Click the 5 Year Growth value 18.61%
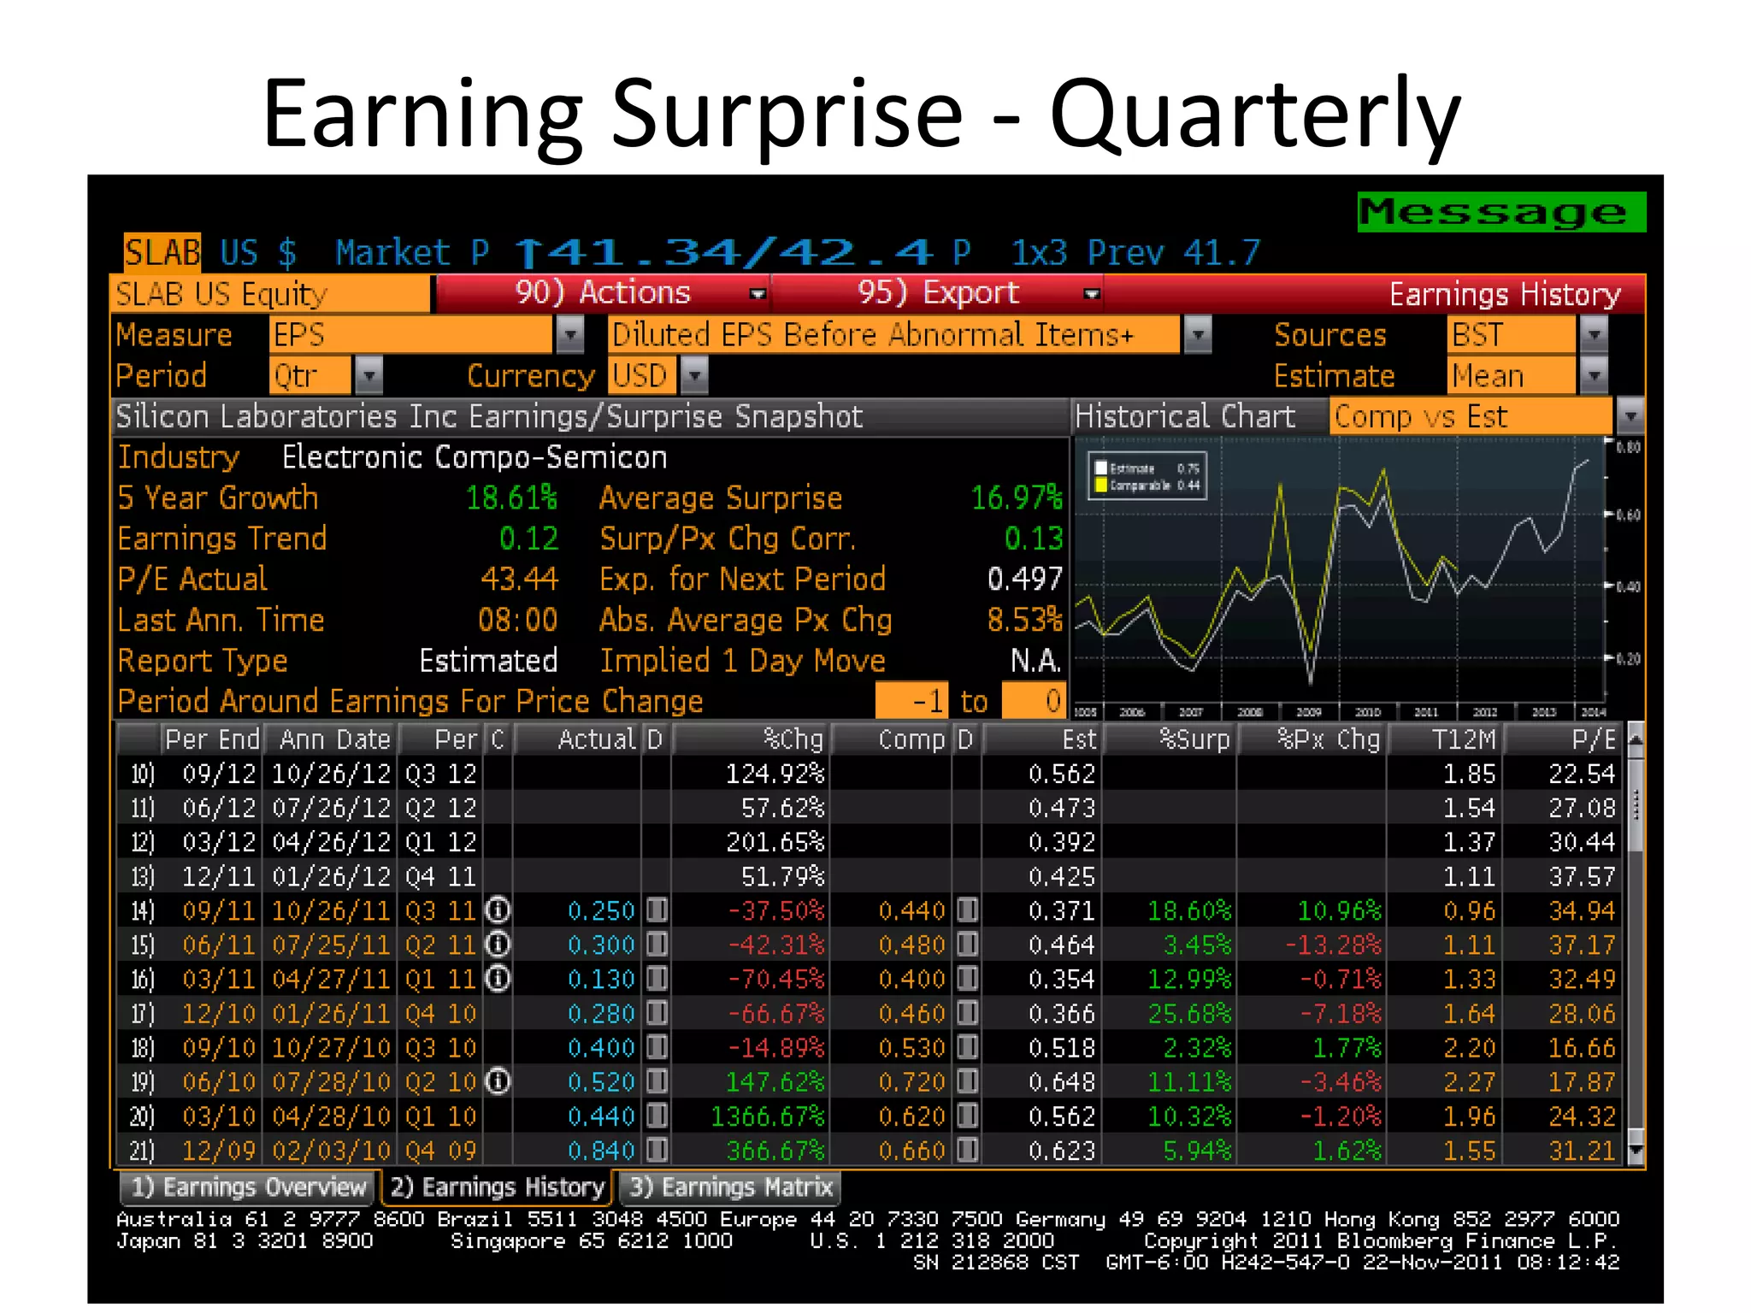The height and width of the screenshot is (1313, 1751). pyautogui.click(x=511, y=498)
